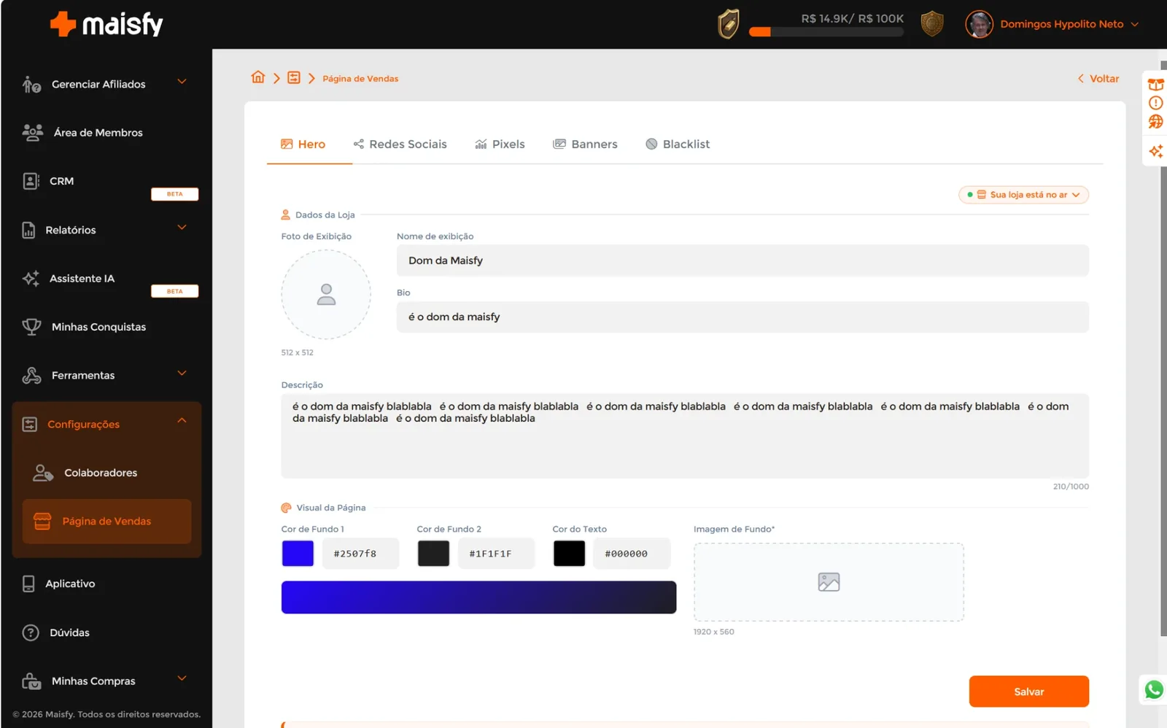
Task: Open Minhas Compras shopping icon
Action: coord(31,681)
